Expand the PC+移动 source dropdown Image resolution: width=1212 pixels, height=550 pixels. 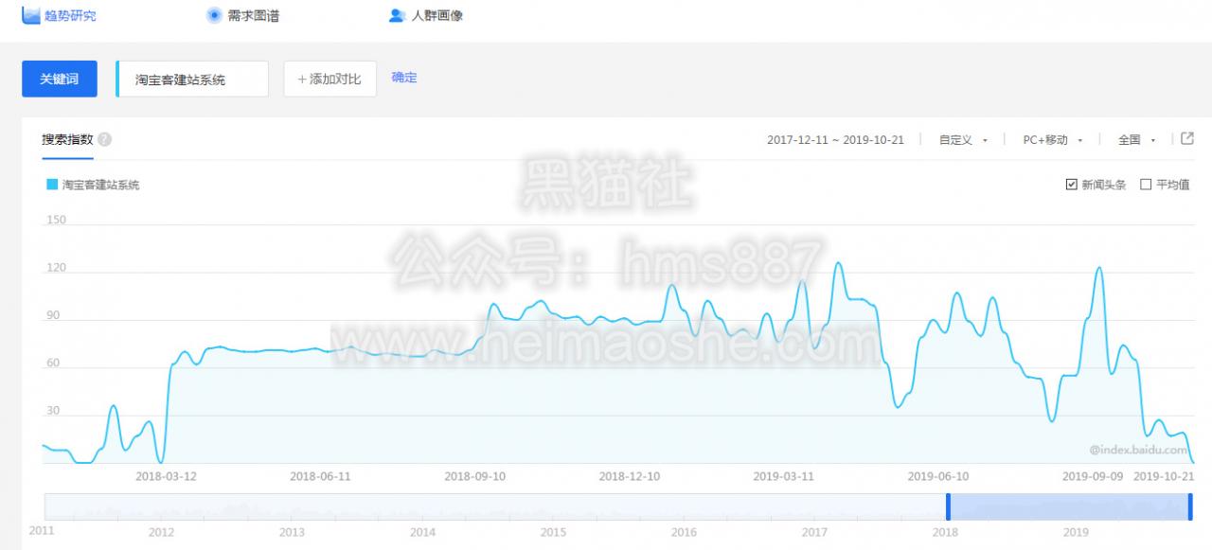tap(1052, 140)
